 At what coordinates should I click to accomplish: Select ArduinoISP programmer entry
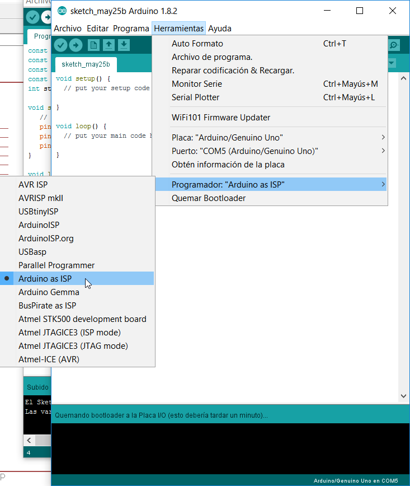[77, 225]
